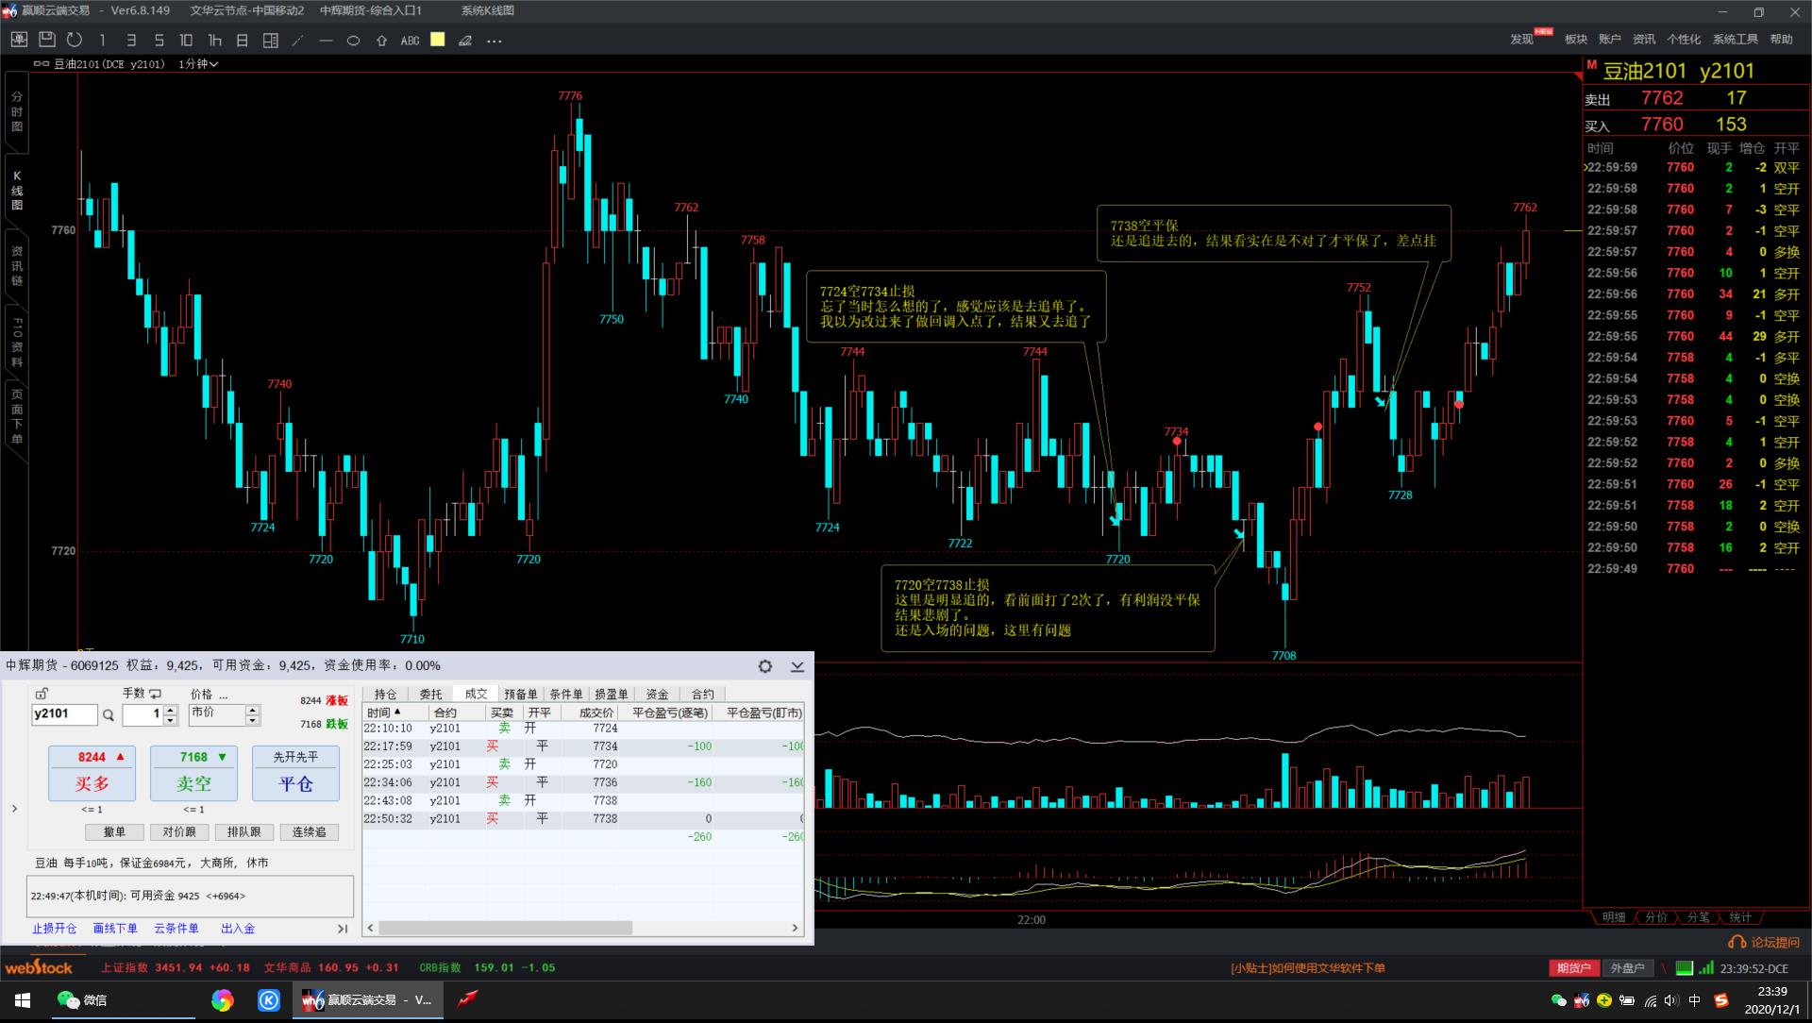Click the trade table's horizontal scrollbar thumb
The height and width of the screenshot is (1023, 1812).
click(x=505, y=928)
